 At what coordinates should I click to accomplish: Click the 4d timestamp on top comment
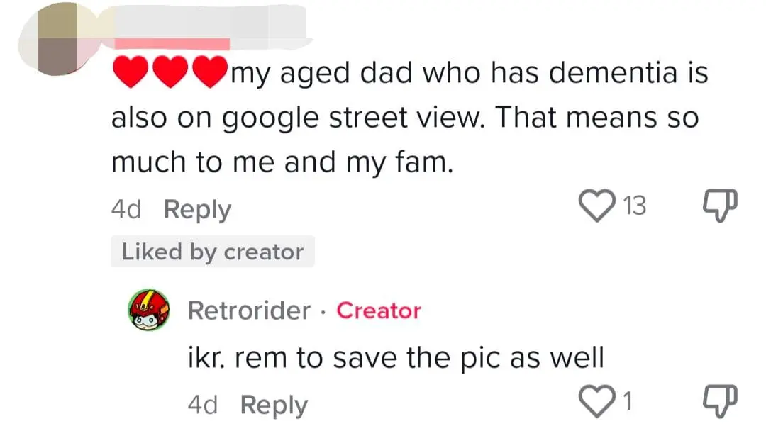tap(126, 210)
